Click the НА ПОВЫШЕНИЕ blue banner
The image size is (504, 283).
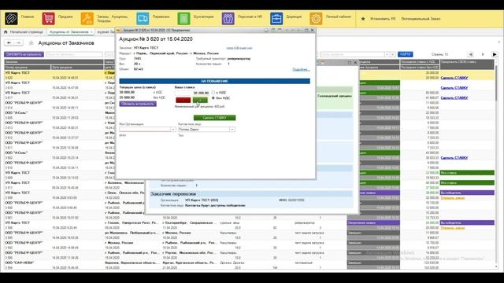214,81
